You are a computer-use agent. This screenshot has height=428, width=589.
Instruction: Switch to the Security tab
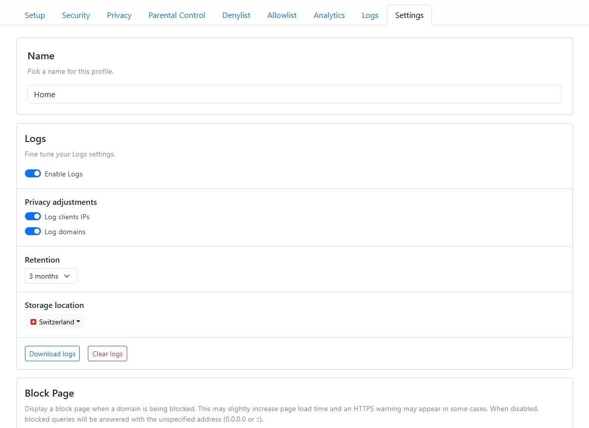76,15
